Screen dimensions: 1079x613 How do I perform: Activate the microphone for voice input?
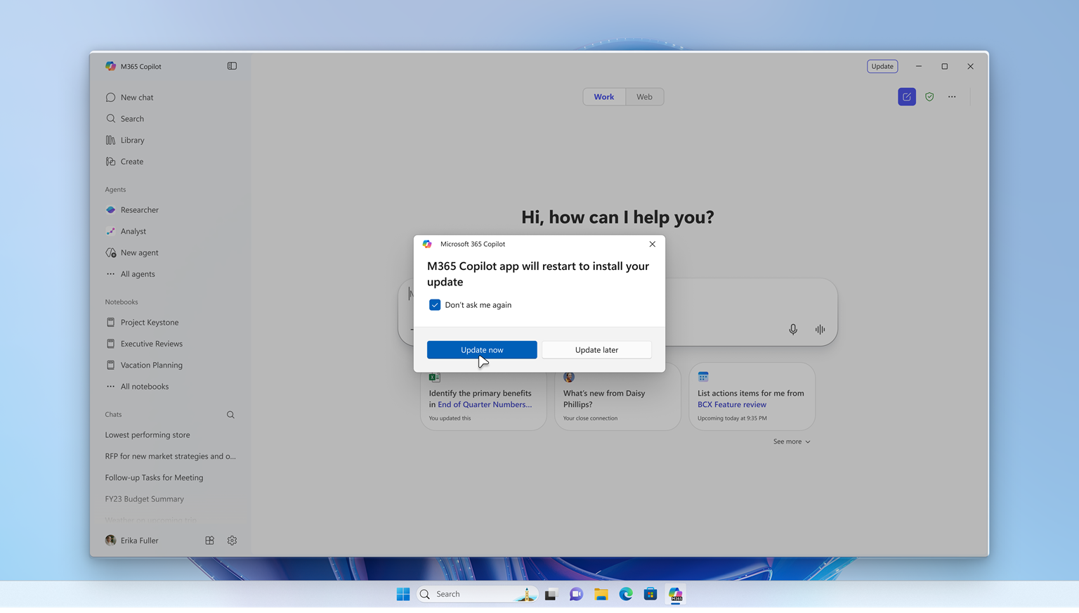pyautogui.click(x=793, y=329)
